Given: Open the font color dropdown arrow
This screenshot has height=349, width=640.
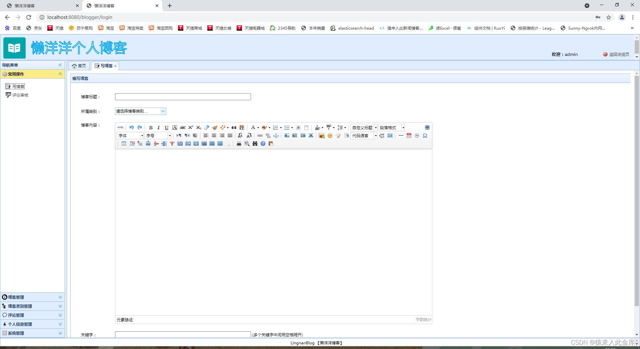Looking at the screenshot, I should (258, 128).
